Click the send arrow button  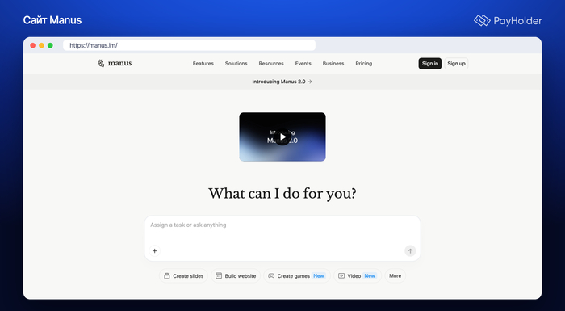[410, 250]
